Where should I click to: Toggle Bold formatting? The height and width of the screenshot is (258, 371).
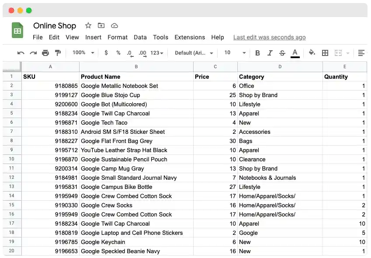tap(258, 53)
